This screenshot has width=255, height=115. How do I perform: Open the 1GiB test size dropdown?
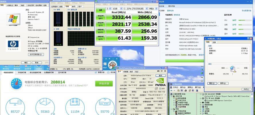point(117,8)
